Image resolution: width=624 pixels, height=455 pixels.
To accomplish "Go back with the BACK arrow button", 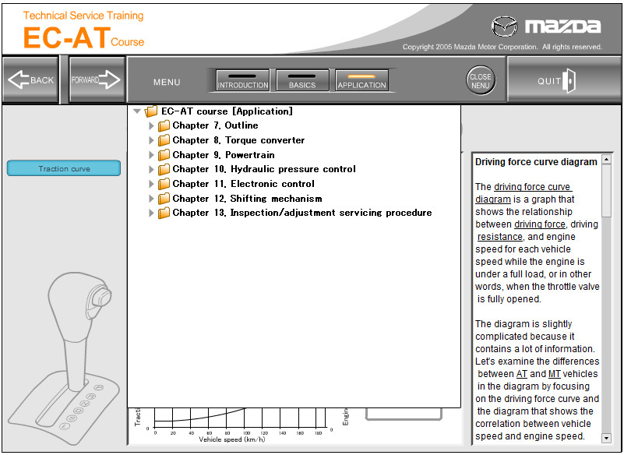I will coord(30,79).
